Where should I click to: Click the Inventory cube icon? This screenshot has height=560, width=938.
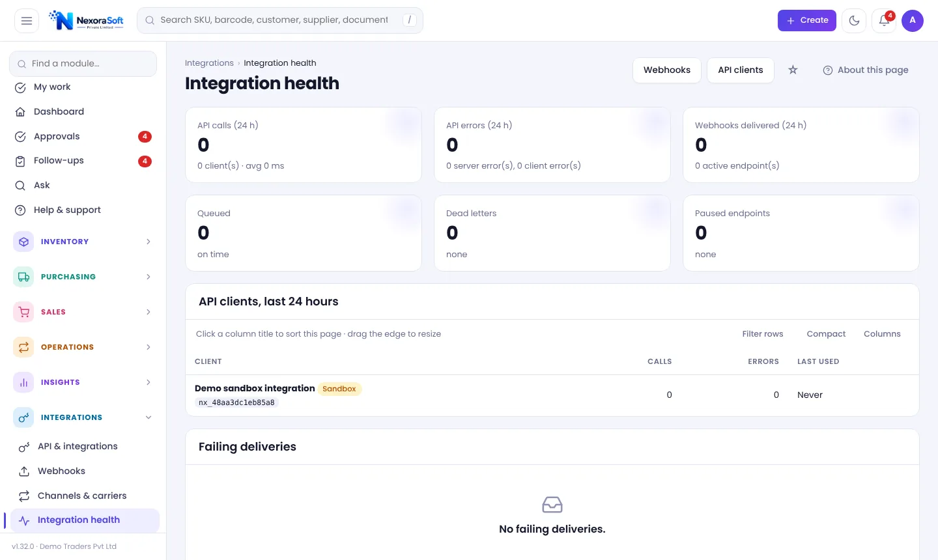[x=23, y=242]
